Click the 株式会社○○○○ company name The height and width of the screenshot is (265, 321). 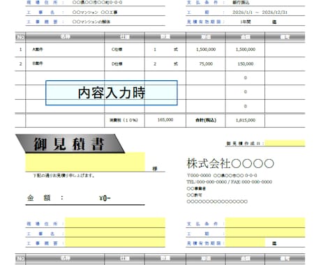(x=230, y=164)
